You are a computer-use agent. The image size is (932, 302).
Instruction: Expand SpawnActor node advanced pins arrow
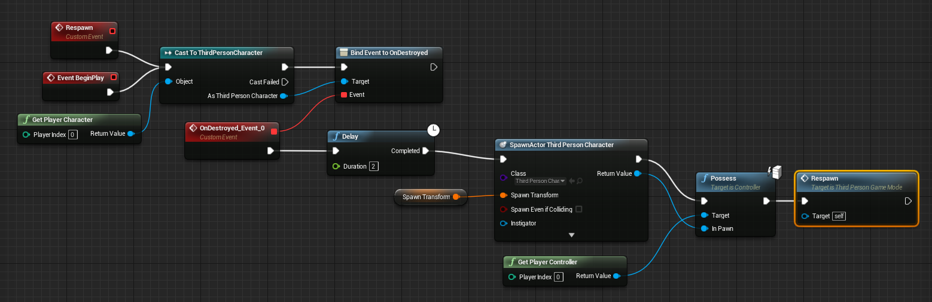coord(571,235)
